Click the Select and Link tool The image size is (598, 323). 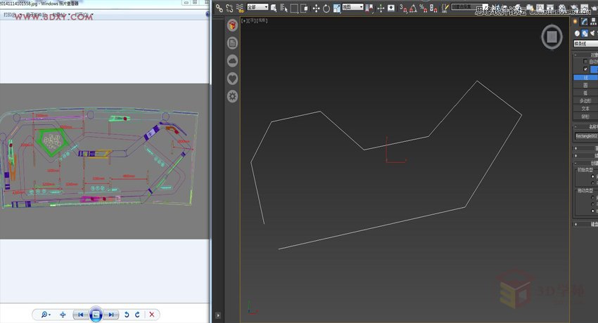(x=219, y=8)
